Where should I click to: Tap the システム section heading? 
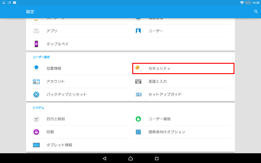38,107
